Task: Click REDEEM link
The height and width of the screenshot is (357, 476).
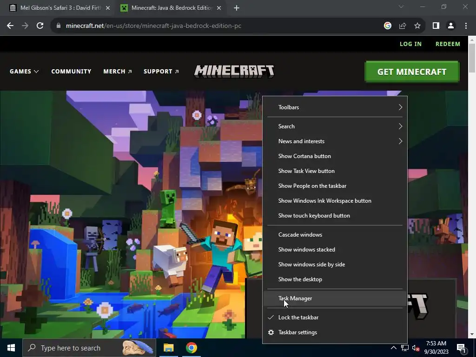Action: coord(448,44)
